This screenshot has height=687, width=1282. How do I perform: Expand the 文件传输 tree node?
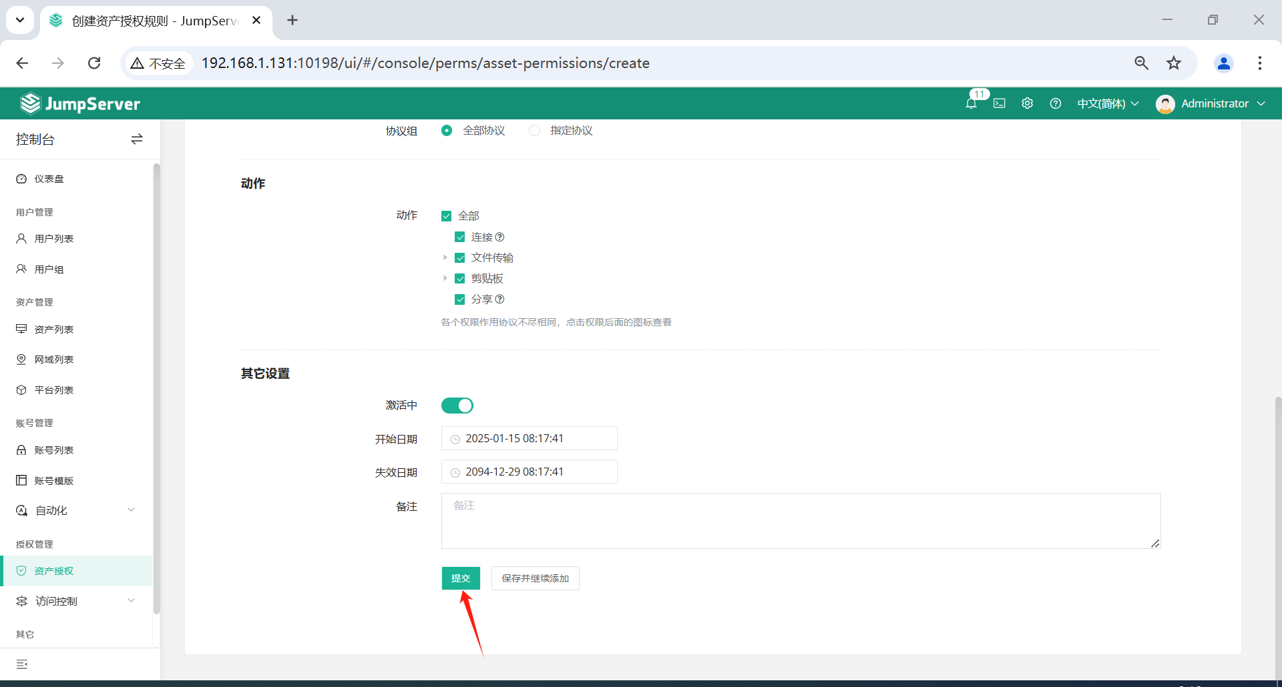(445, 257)
